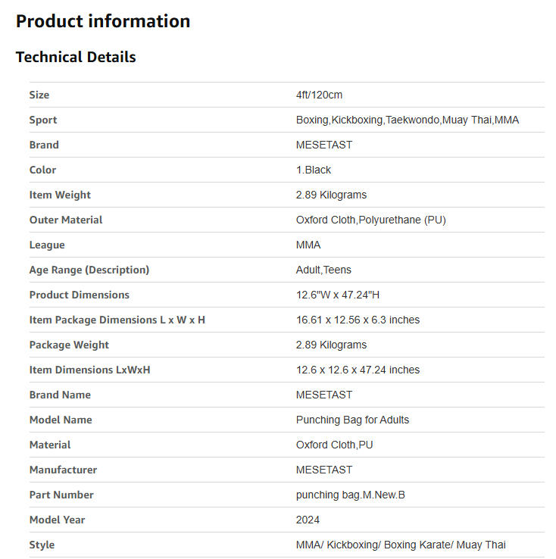Click the 2024 model year value
Image resolution: width=556 pixels, height=559 pixels.
[308, 520]
